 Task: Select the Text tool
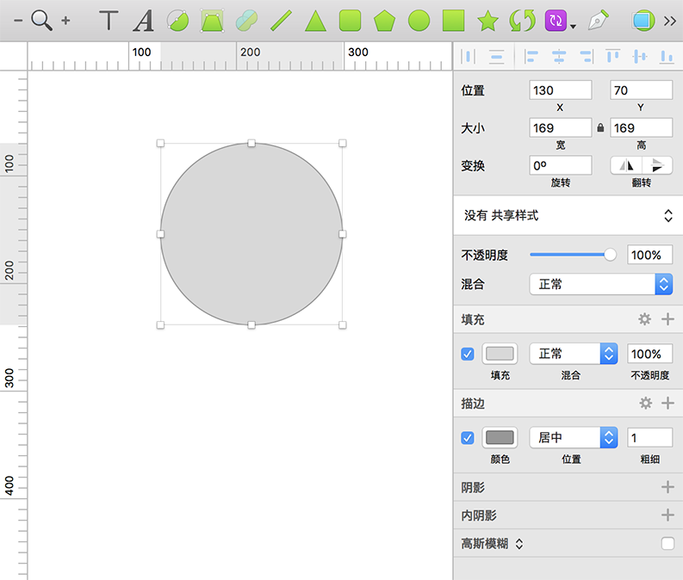tap(109, 21)
